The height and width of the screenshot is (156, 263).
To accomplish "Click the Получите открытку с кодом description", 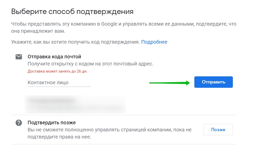I will point(90,64).
